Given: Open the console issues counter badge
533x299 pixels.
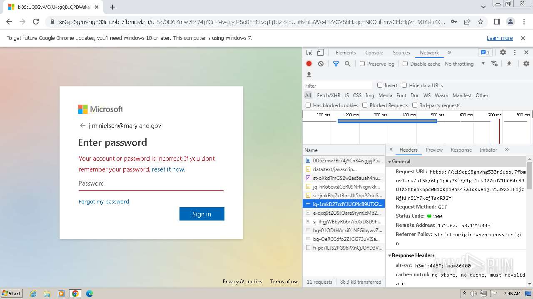Looking at the screenshot, I should click(486, 53).
